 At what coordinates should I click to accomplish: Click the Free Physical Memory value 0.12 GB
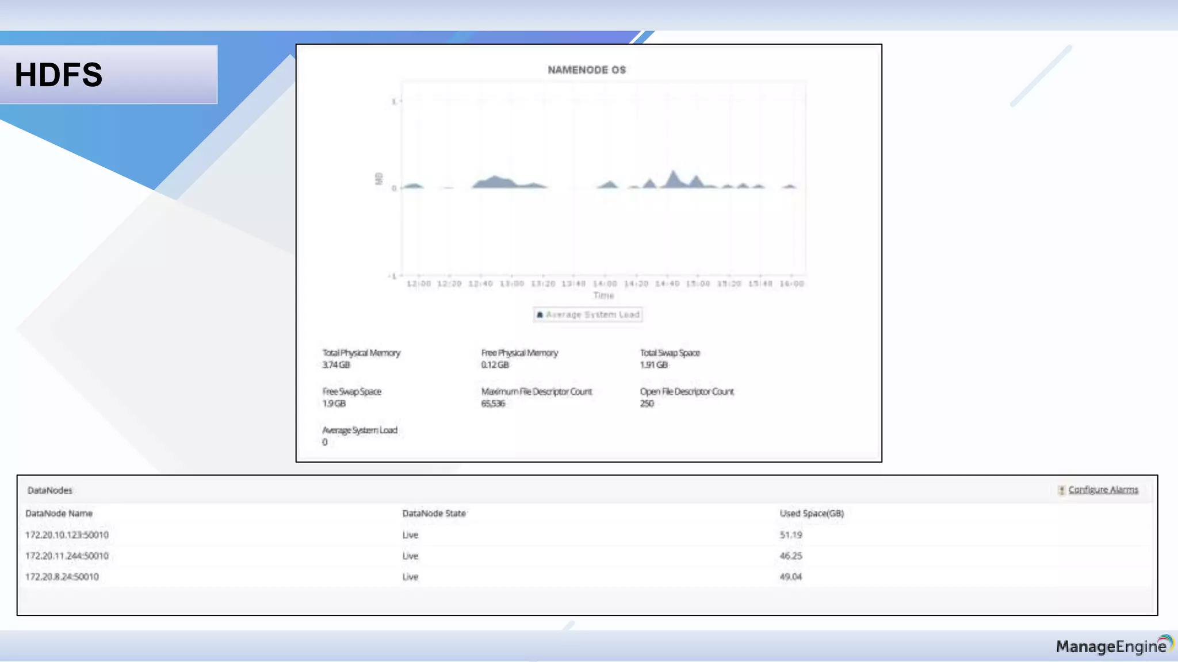click(495, 365)
